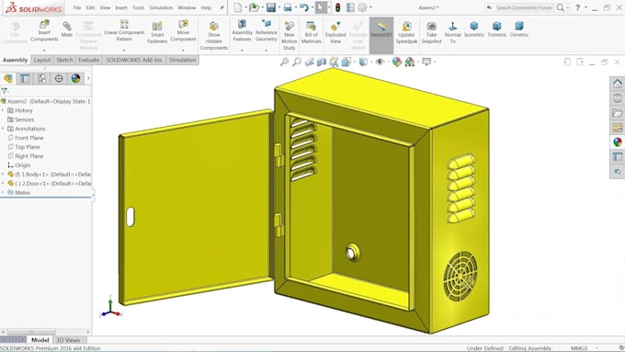
Task: Switch to Trimetric view
Action: [x=496, y=29]
